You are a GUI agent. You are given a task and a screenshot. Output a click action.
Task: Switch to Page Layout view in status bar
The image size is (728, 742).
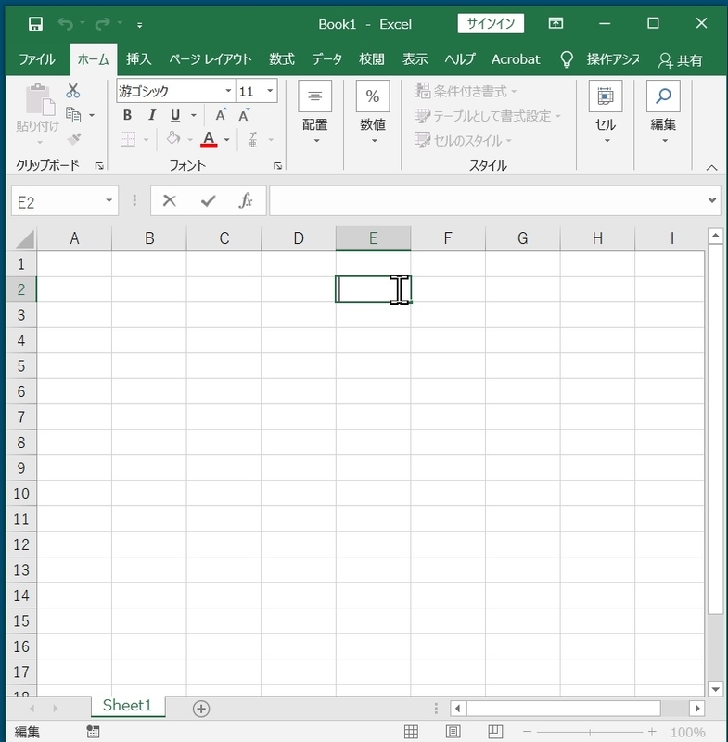(x=453, y=732)
